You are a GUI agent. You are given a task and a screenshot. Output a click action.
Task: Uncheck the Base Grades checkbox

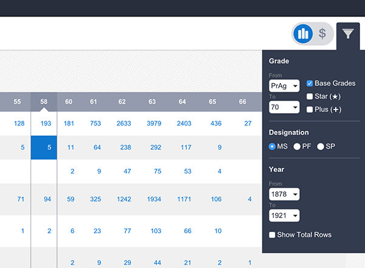(310, 83)
